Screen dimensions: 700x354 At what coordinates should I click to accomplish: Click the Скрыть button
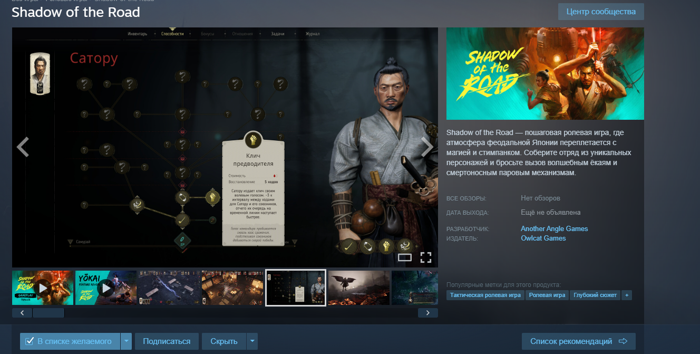(224, 341)
